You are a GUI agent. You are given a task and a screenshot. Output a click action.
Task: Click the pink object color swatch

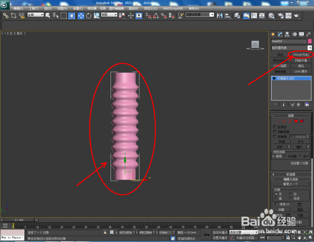coord(310,41)
